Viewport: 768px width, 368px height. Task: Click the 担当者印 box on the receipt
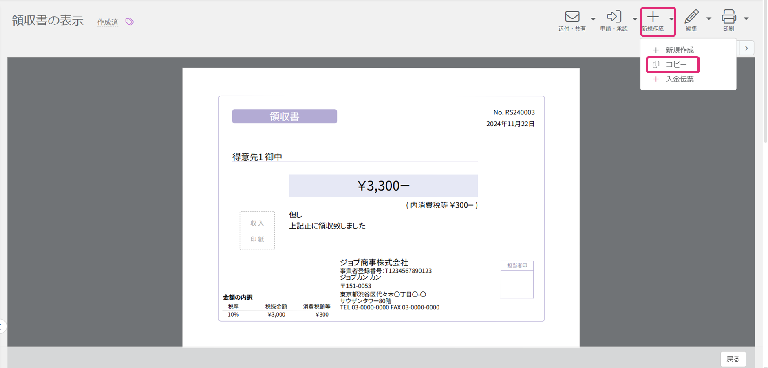coord(517,280)
